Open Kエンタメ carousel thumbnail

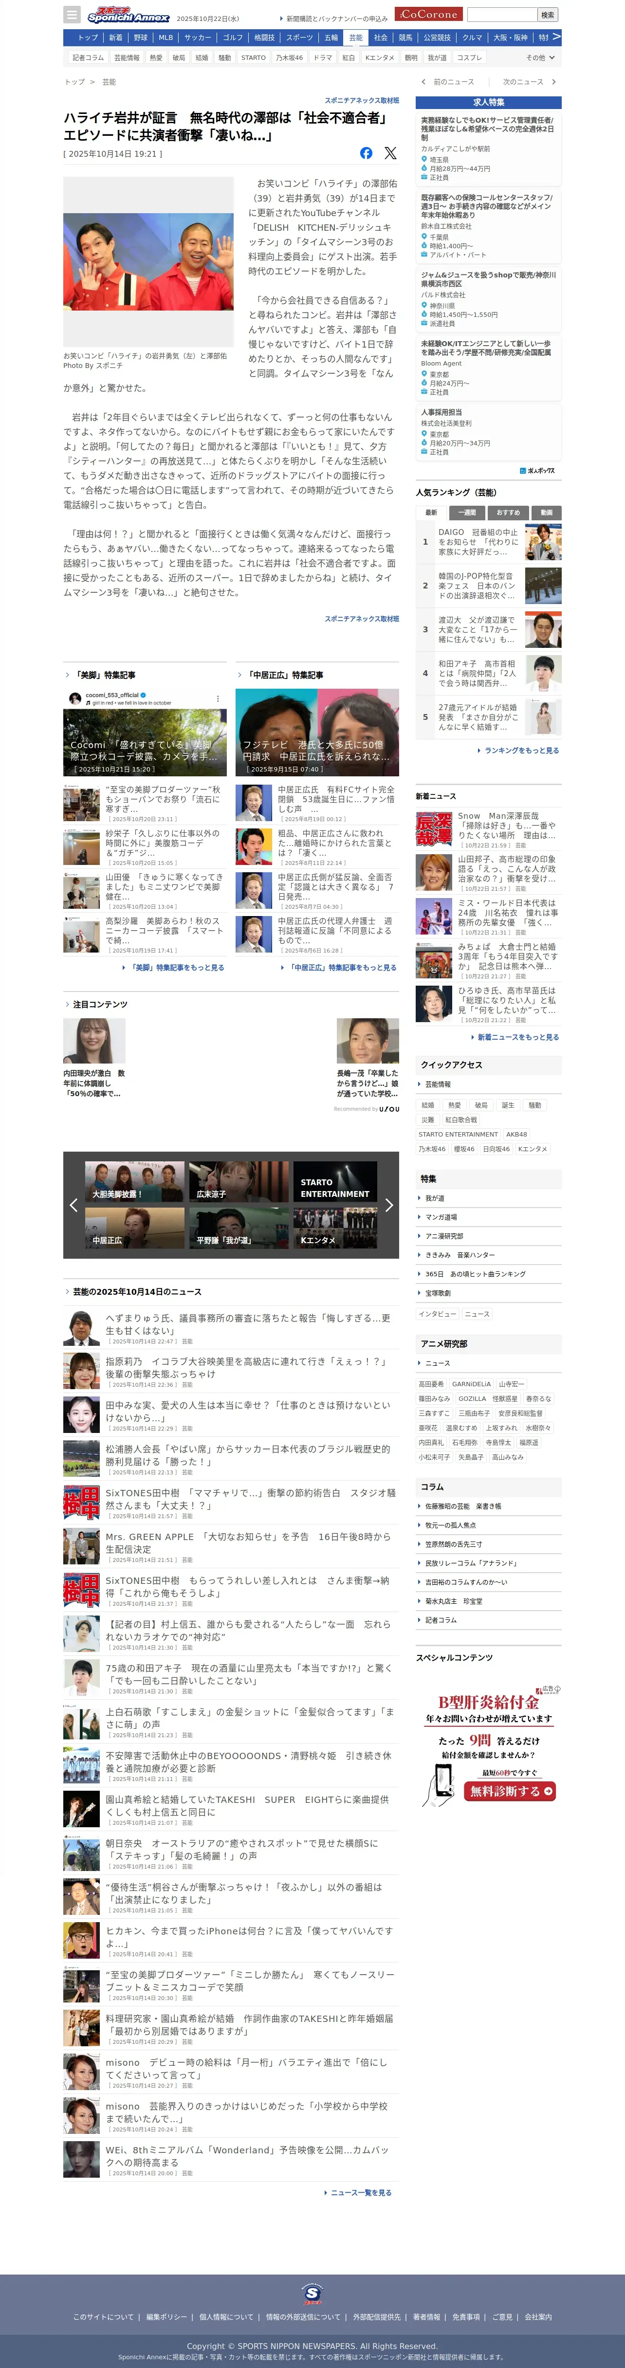click(x=335, y=1227)
